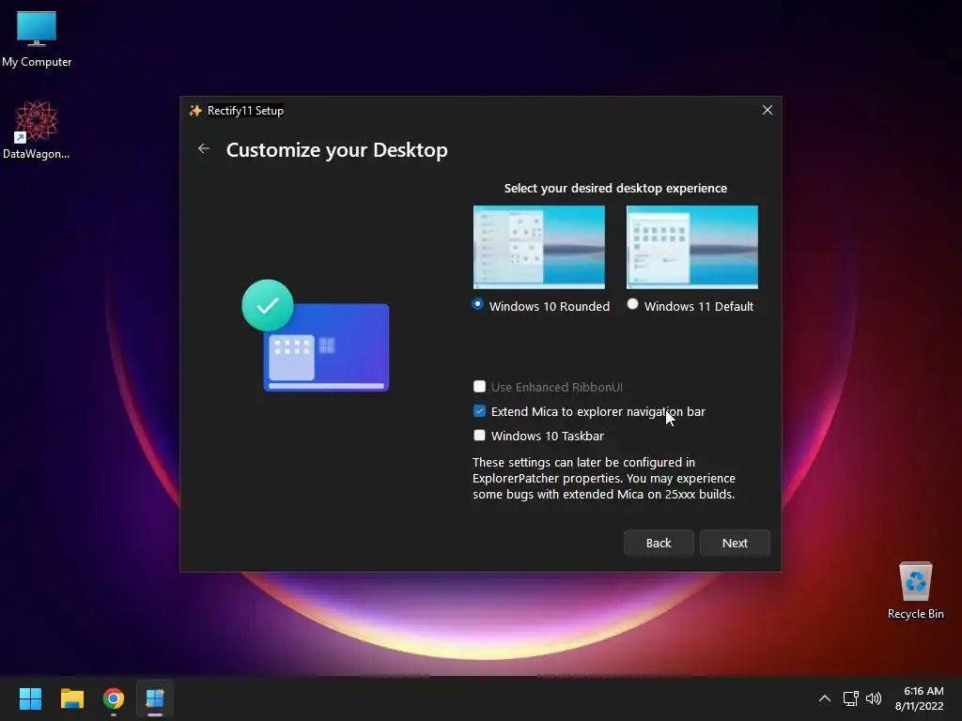Open the network icon in system tray

click(x=850, y=698)
